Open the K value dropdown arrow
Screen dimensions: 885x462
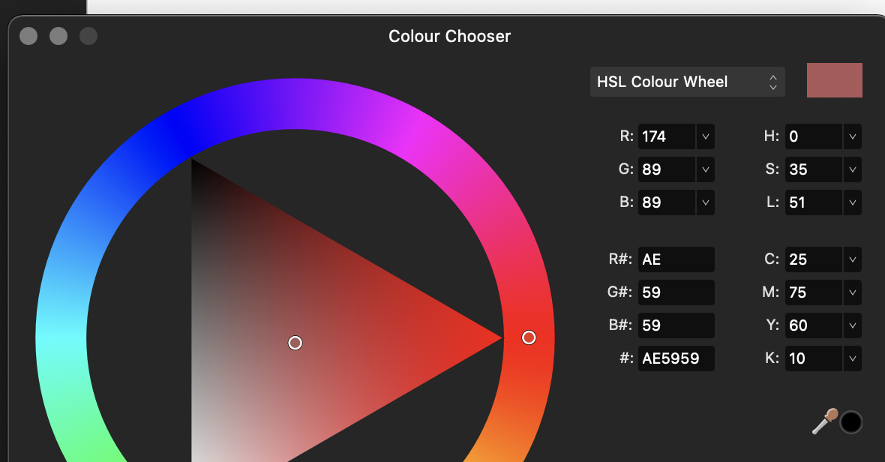pos(851,358)
